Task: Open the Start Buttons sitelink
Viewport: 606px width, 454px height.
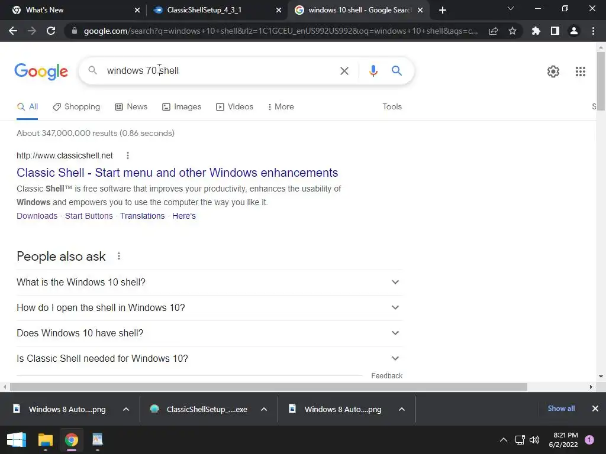Action: 89,216
